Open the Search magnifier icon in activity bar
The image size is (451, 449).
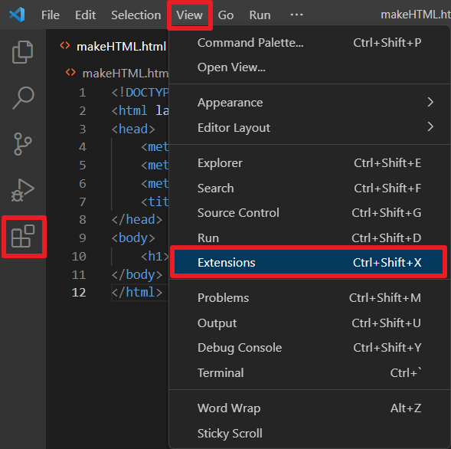click(23, 98)
